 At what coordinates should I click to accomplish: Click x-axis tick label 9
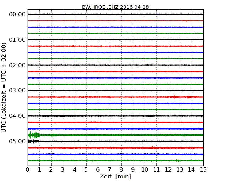pos(133,170)
